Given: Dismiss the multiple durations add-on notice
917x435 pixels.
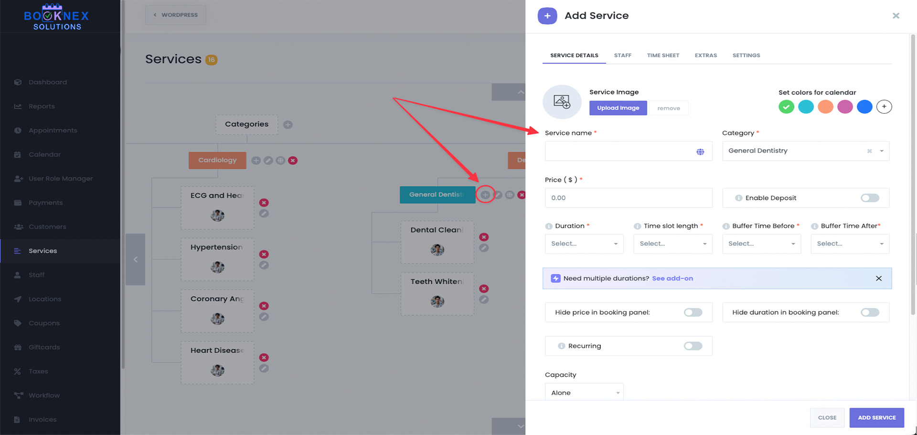Looking at the screenshot, I should pyautogui.click(x=879, y=279).
